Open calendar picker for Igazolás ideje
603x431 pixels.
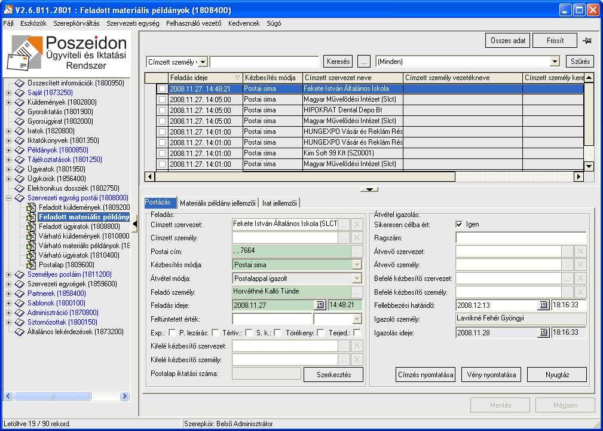[543, 332]
